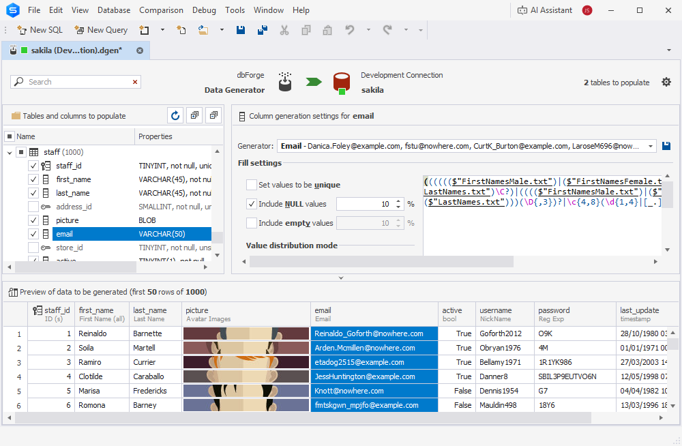Click the Cut scissors icon
This screenshot has height=446, width=682.
[x=284, y=30]
